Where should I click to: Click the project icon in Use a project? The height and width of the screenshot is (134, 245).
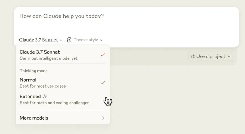193,56
